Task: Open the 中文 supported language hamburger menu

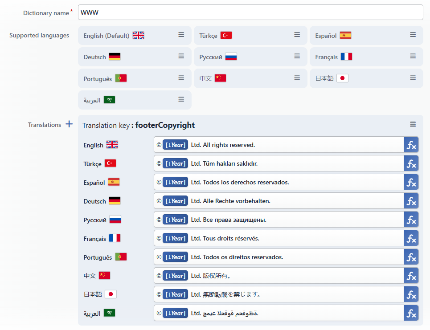Action: point(297,78)
